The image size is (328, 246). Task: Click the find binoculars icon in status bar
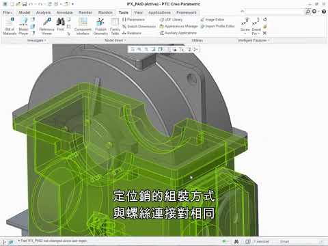[x=236, y=241]
